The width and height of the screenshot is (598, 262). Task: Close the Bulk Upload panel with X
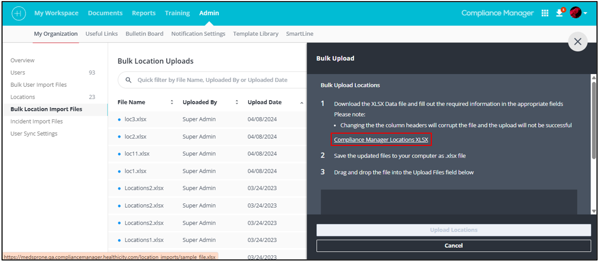coord(578,42)
